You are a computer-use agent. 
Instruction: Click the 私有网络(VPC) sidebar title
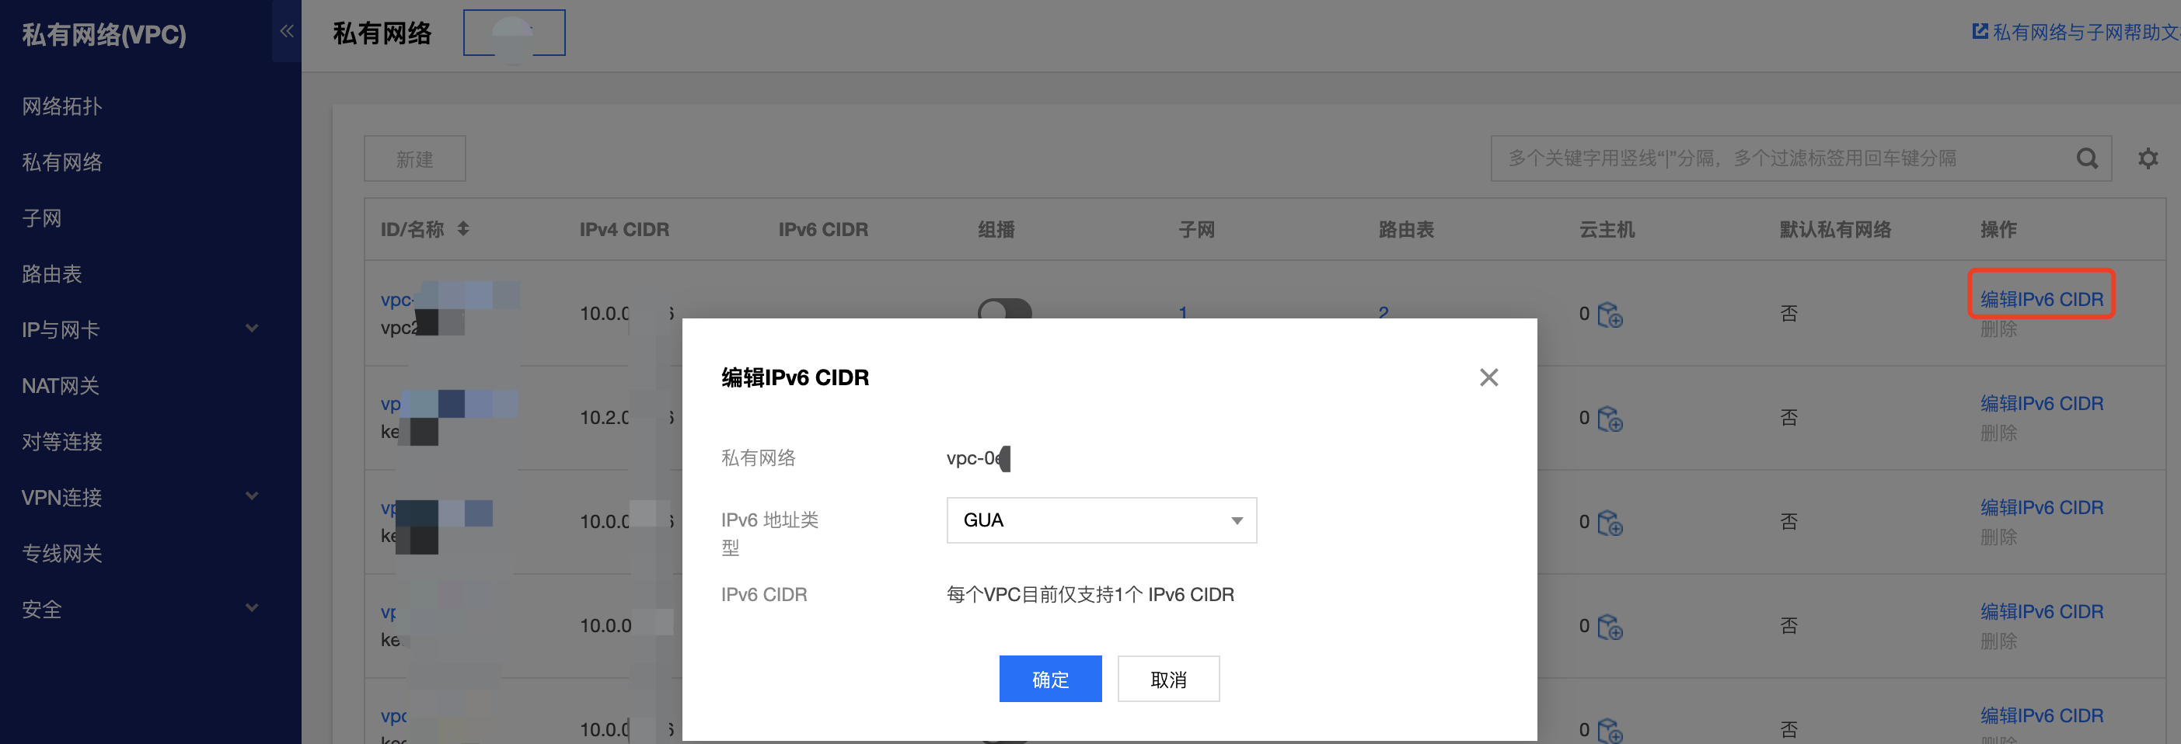tap(104, 35)
